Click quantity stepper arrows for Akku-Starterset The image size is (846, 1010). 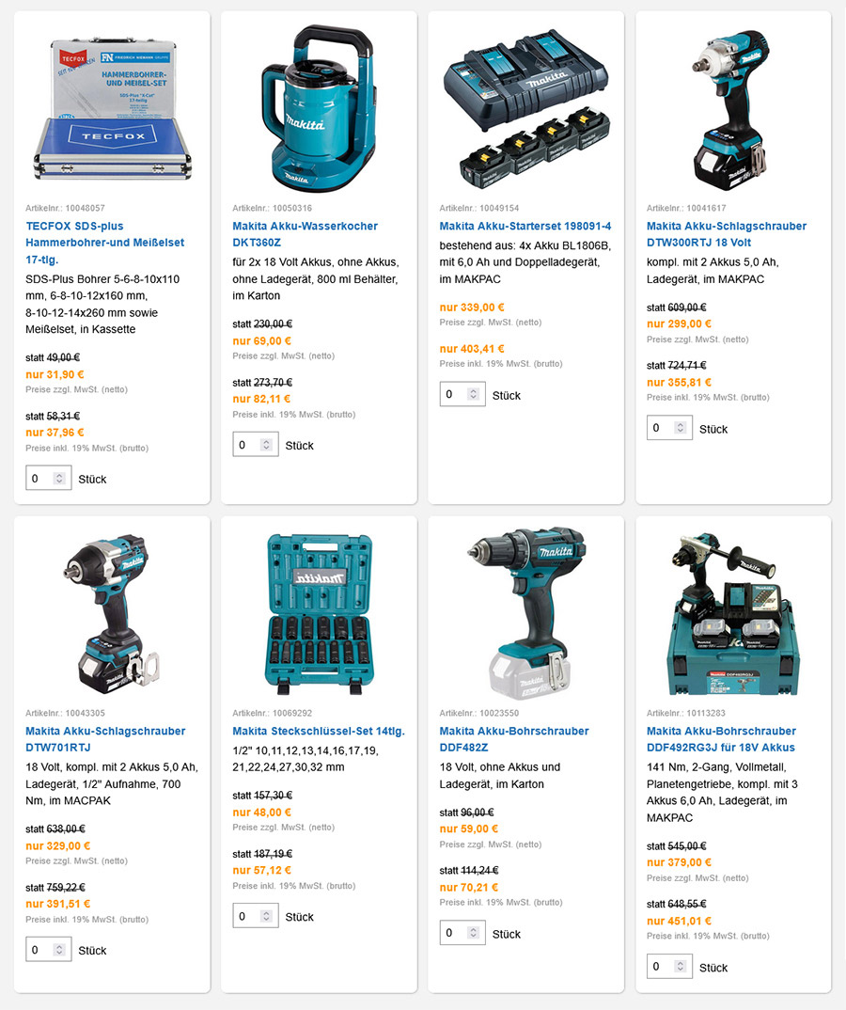(474, 394)
